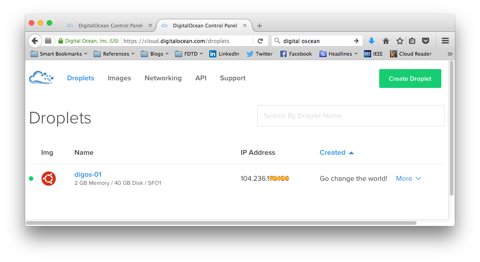Image resolution: width=480 pixels, height=262 pixels.
Task: Close the first DigitalOcean Control Panel tab
Action: (x=150, y=26)
